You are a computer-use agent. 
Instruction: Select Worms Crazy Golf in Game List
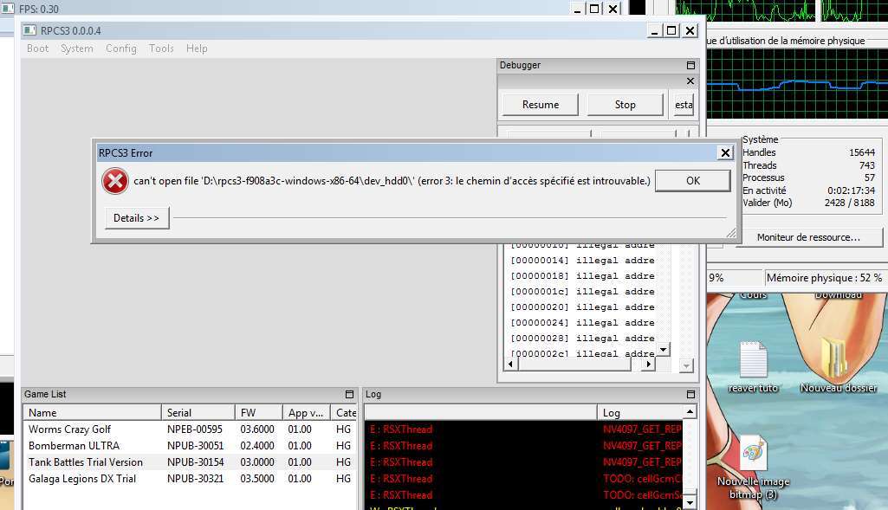coord(70,429)
